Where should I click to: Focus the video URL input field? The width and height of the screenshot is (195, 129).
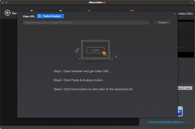[86, 23]
